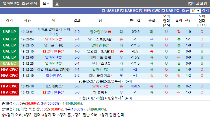Open UAE LP league for 19-03-01 match
The height and width of the screenshot is (118, 210).
click(9, 32)
